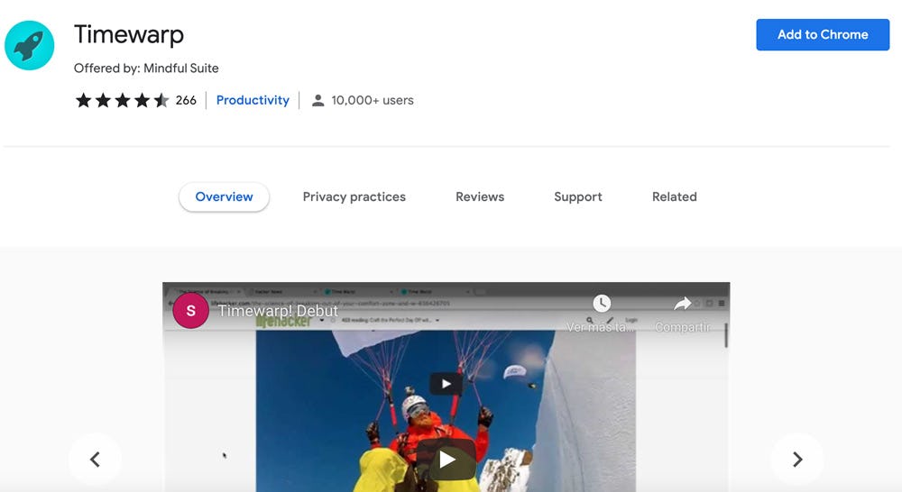Click the channel avatar with letter S
Viewport: 902px width, 492px height.
click(x=190, y=311)
